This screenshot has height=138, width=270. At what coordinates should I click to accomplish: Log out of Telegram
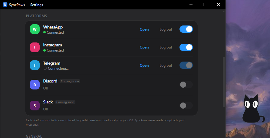[x=166, y=66]
